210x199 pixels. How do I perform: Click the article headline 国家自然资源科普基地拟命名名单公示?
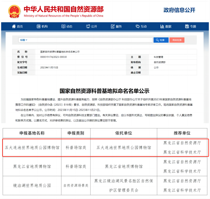coord(104,91)
